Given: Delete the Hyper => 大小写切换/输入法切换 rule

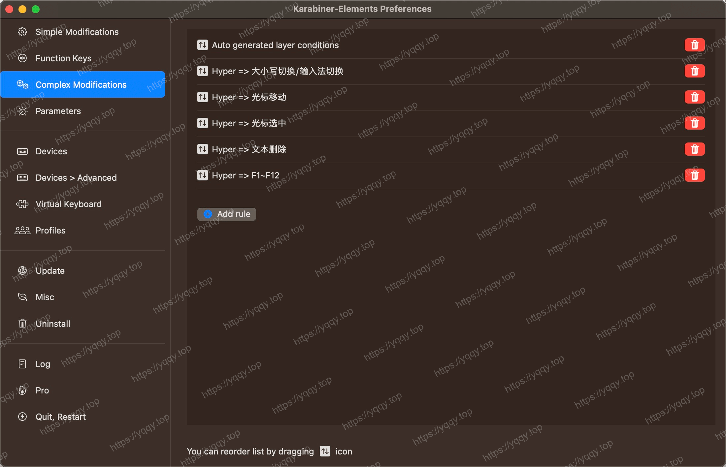Looking at the screenshot, I should coord(695,71).
